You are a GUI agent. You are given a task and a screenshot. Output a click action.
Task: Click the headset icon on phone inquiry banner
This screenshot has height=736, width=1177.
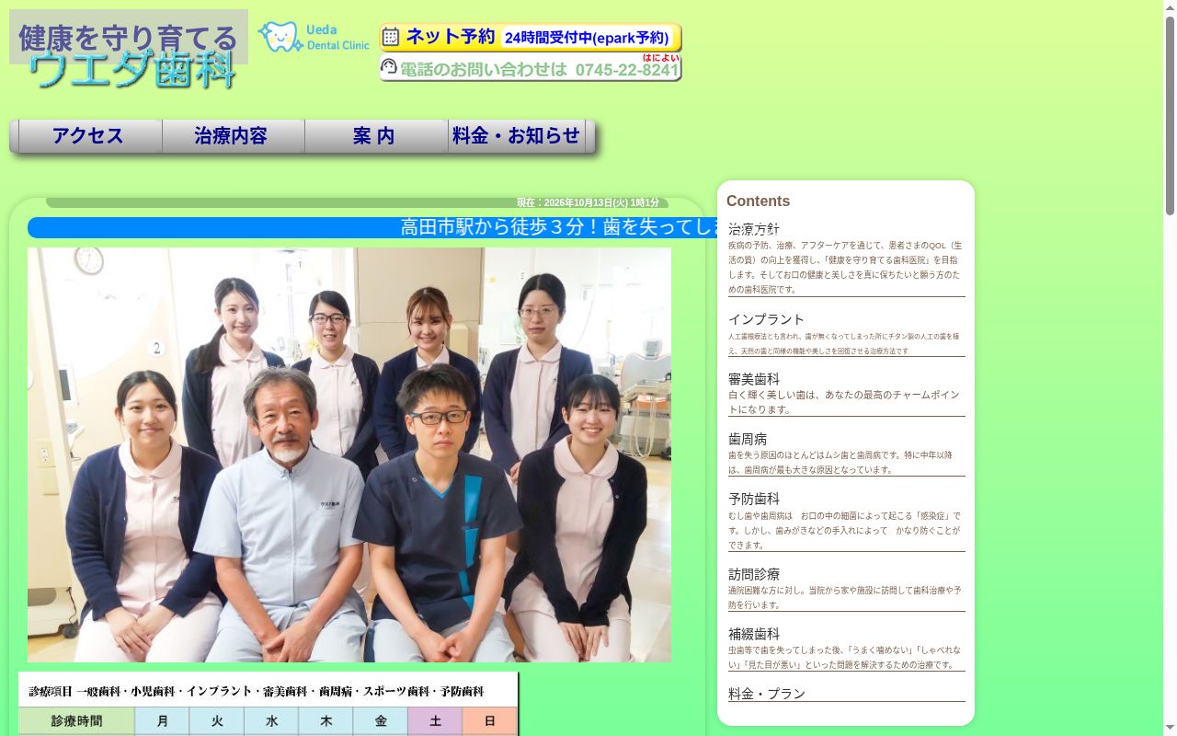pos(389,66)
